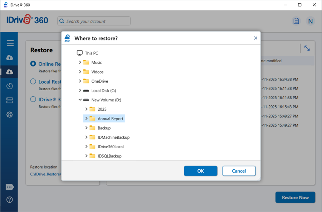The height and width of the screenshot is (212, 322).
Task: Collapse the New Volume (D:) drive
Action: click(x=80, y=100)
